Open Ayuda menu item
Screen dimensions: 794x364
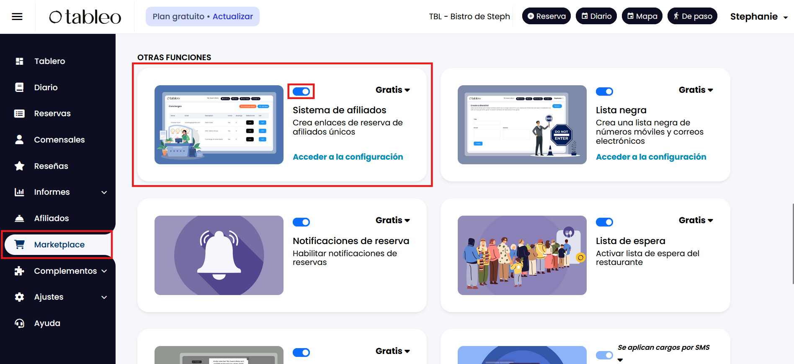pos(47,323)
